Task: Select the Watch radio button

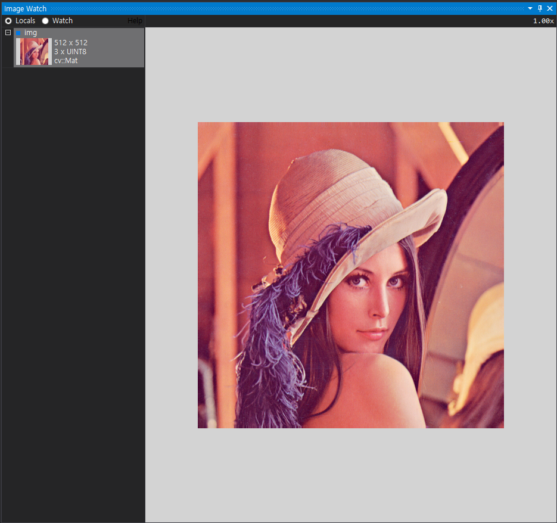Action: [x=45, y=21]
